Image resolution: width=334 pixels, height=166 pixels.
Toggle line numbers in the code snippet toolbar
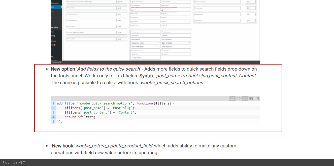(232, 98)
